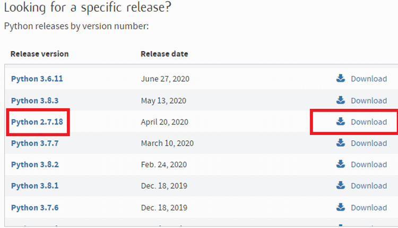View the Python 3.8.1 release page
The image size is (398, 228).
tap(34, 186)
